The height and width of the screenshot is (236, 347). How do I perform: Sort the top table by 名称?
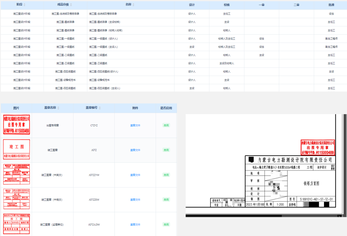[134, 5]
